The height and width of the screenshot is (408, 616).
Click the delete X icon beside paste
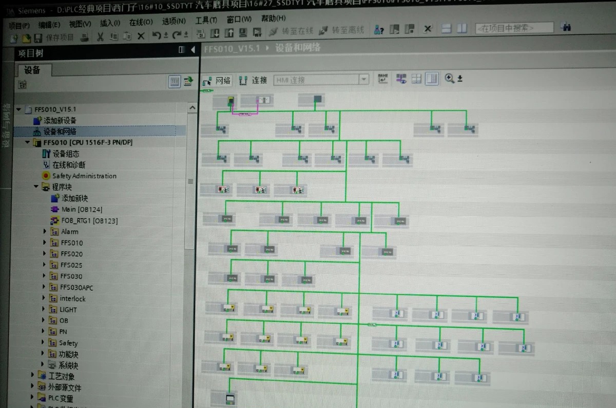point(141,36)
